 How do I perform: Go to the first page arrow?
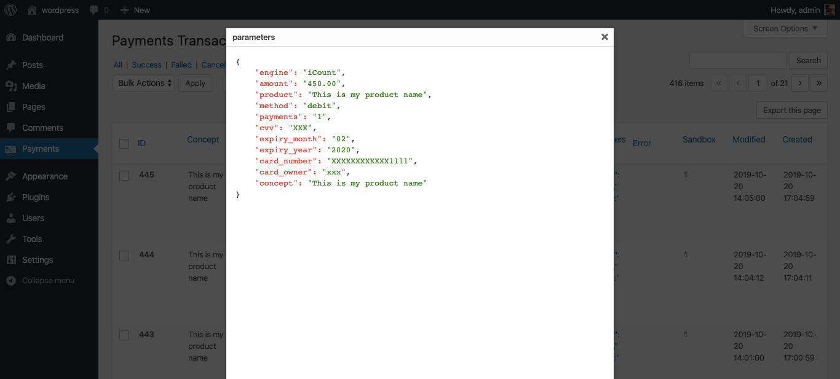[719, 83]
